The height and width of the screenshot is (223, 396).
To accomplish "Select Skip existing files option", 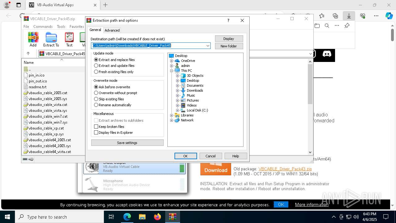I will pos(109,99).
